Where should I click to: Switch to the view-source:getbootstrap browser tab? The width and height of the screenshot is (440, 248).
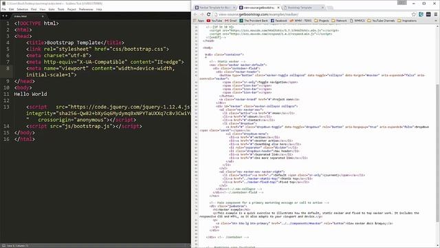point(258,8)
